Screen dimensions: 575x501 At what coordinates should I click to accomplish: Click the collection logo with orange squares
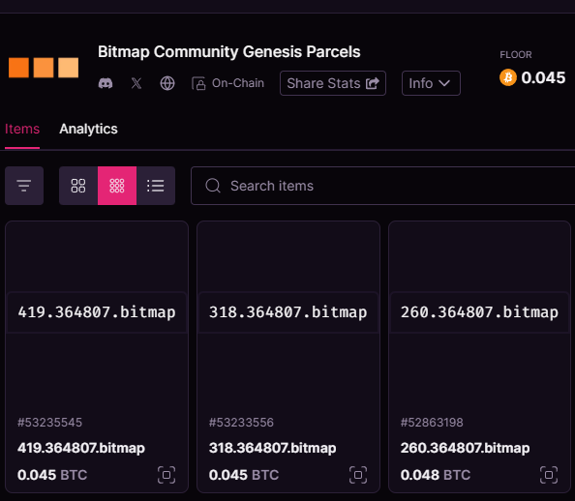click(44, 68)
